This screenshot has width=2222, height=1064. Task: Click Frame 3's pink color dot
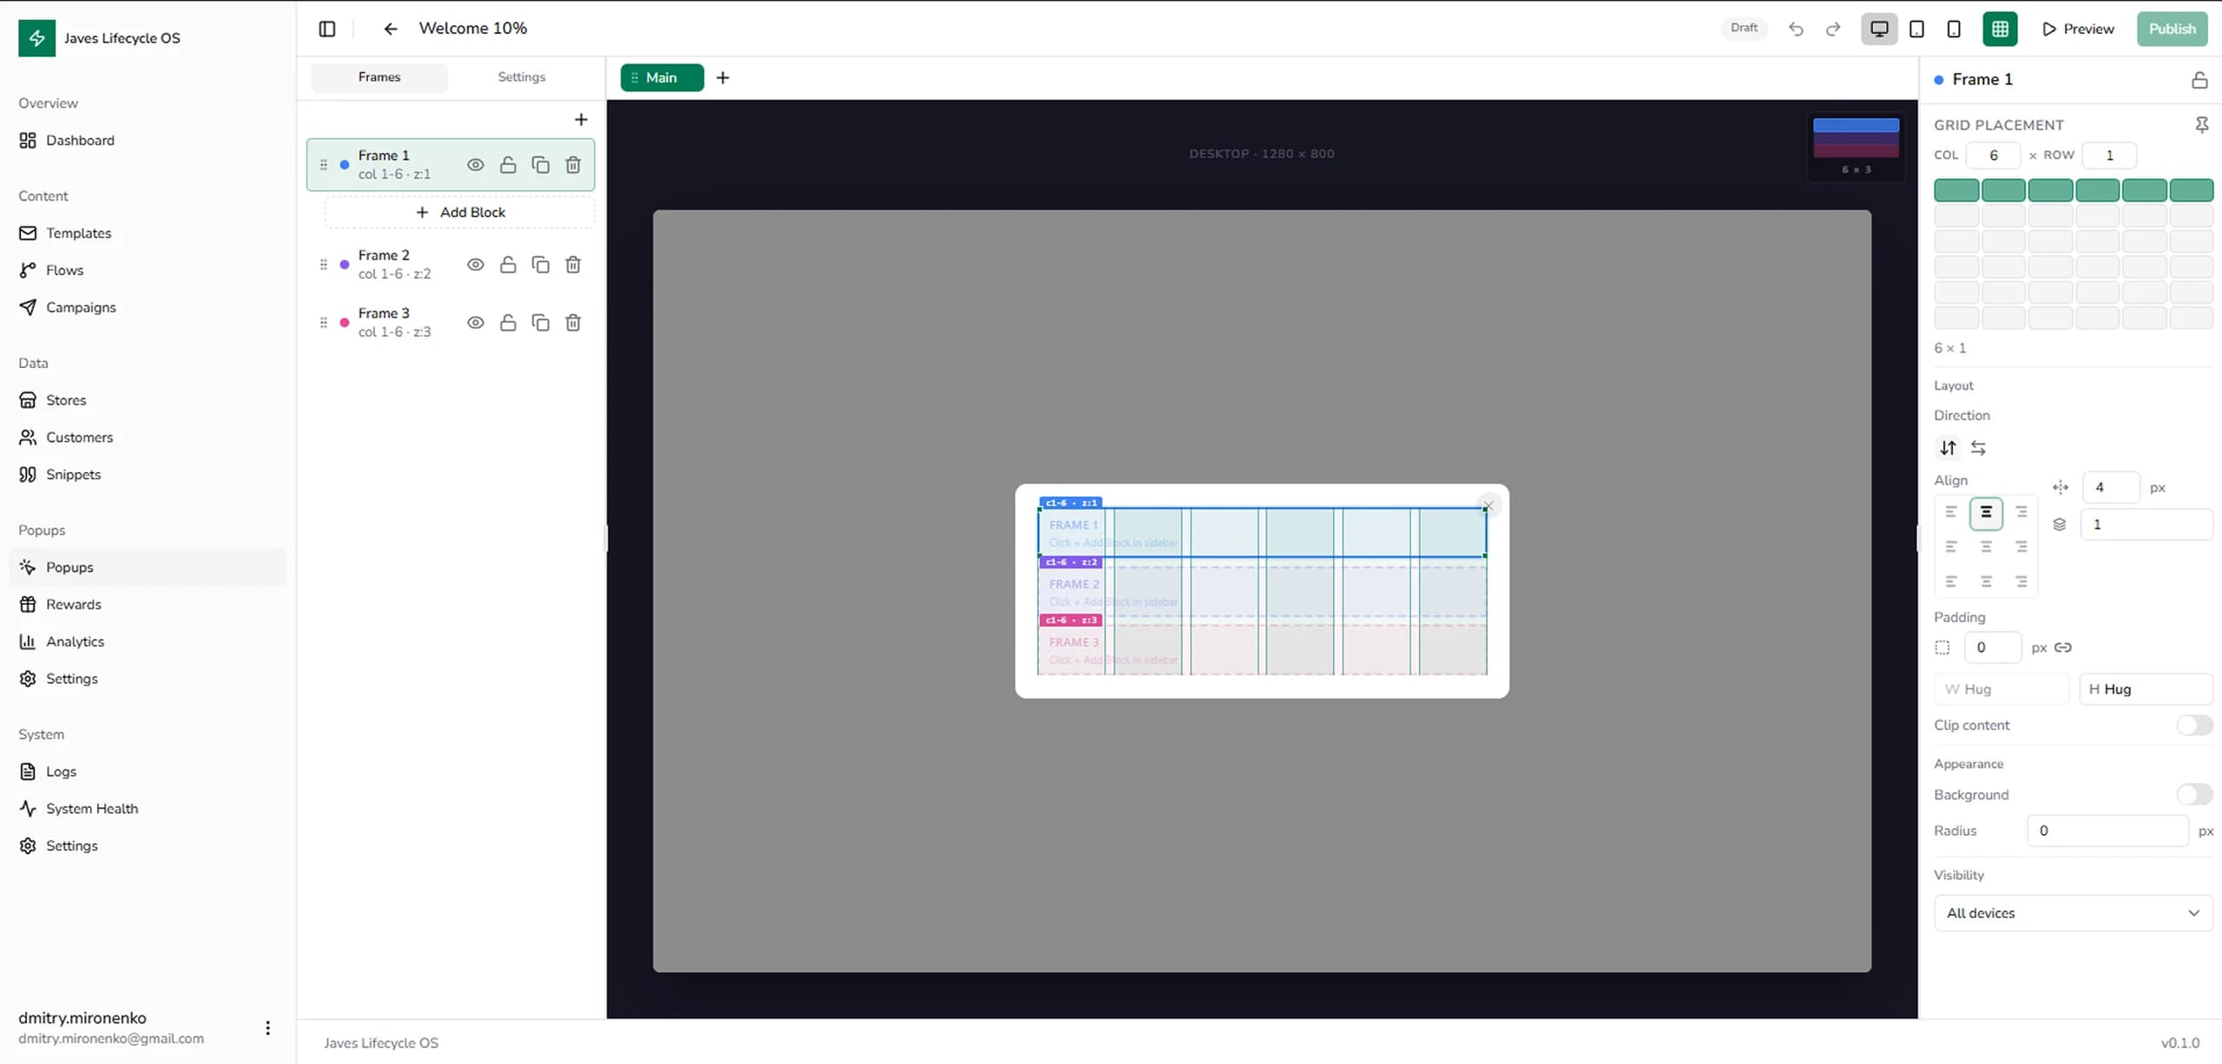pyautogui.click(x=344, y=321)
